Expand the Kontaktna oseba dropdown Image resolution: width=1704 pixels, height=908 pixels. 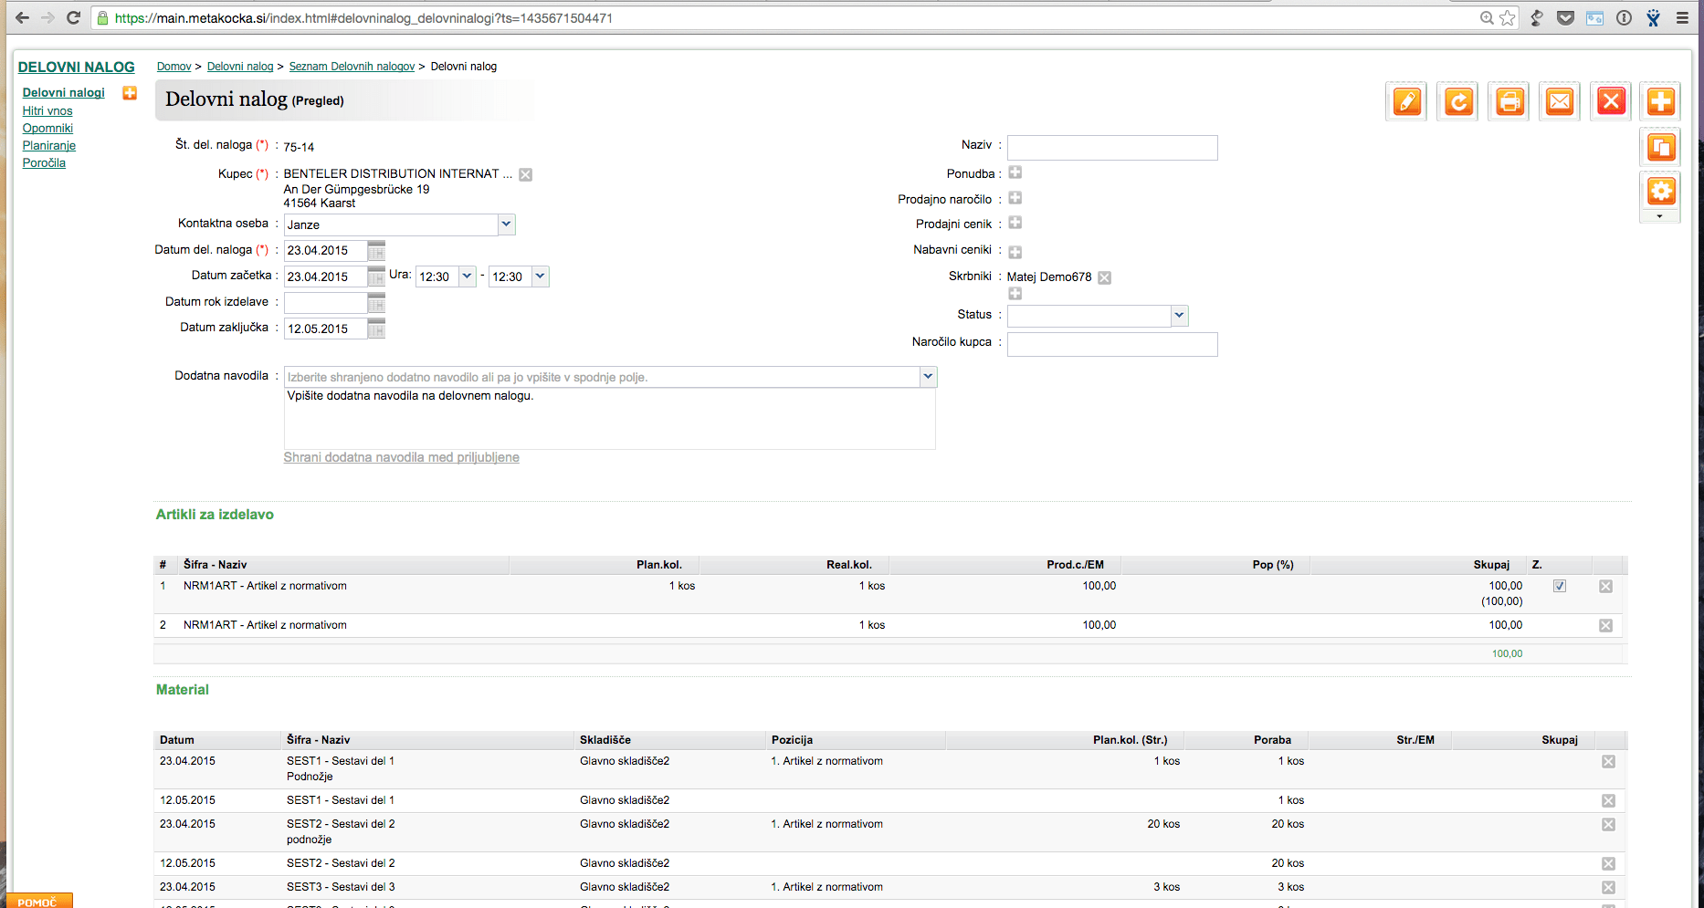[506, 224]
